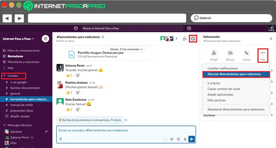Open Saharay Perez direct message
276x148 pixels.
tap(19, 137)
